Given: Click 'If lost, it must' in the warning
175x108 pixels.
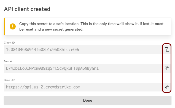Looking at the screenshot, I should (x=152, y=24).
